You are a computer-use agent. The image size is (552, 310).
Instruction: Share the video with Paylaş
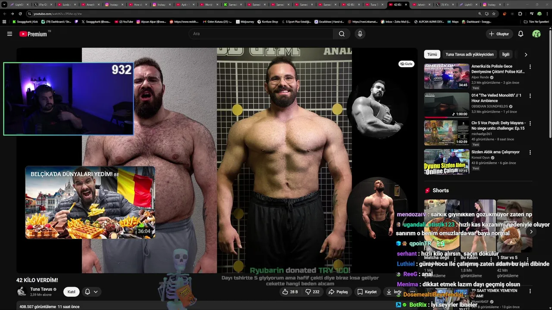pos(338,292)
